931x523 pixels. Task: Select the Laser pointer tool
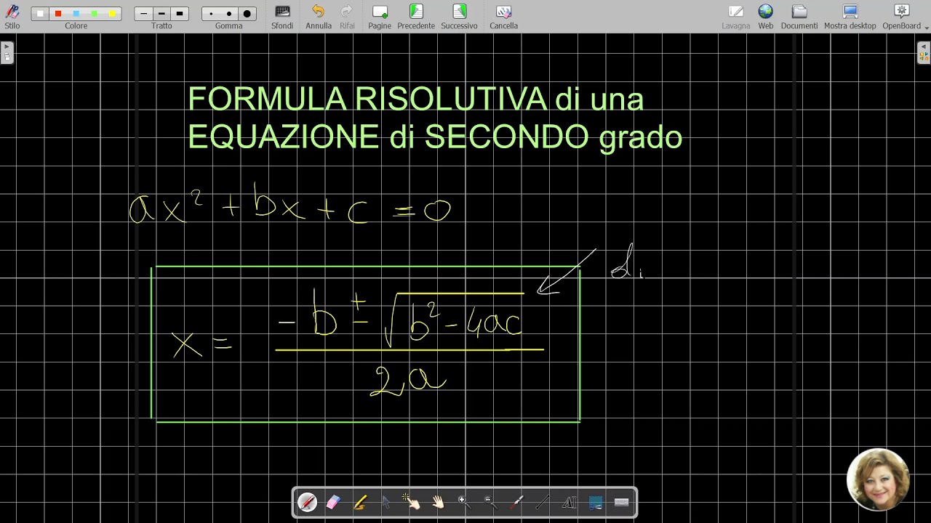516,502
